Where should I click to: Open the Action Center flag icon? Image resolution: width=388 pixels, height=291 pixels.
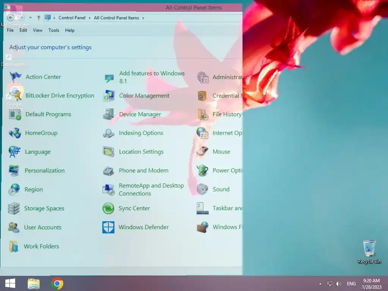tap(15, 77)
